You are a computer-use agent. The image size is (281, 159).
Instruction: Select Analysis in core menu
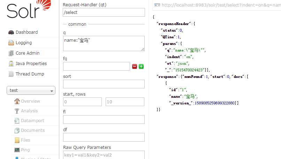pos(29,111)
